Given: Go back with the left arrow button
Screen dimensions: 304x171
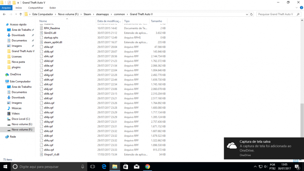Looking at the screenshot, I should point(4,14).
